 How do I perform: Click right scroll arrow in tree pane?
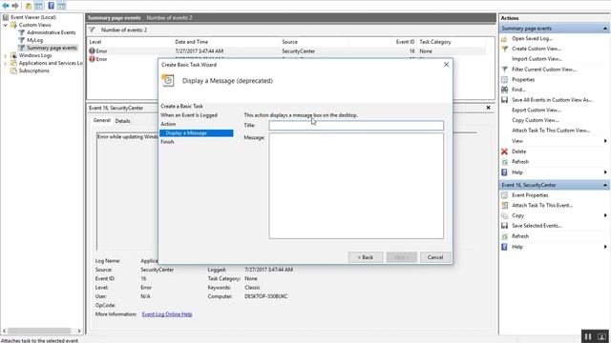click(79, 331)
